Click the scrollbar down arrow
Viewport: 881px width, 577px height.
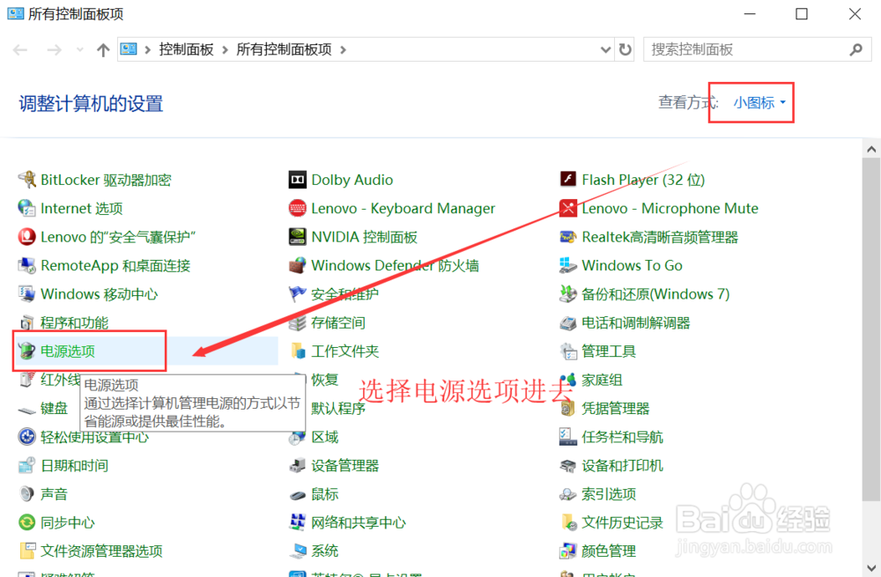click(871, 567)
